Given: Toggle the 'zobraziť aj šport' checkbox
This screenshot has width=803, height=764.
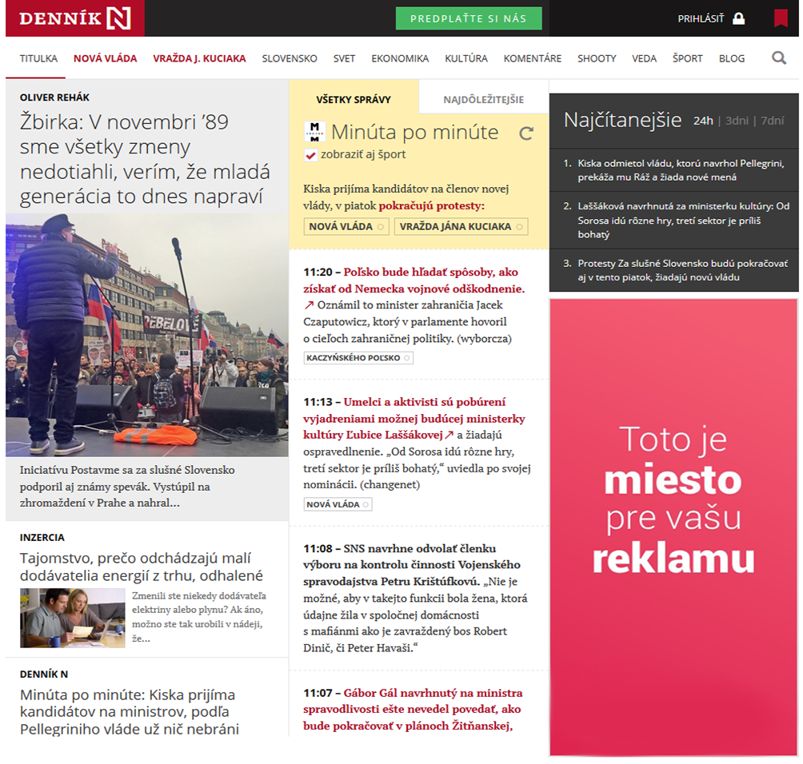Looking at the screenshot, I should coord(310,155).
